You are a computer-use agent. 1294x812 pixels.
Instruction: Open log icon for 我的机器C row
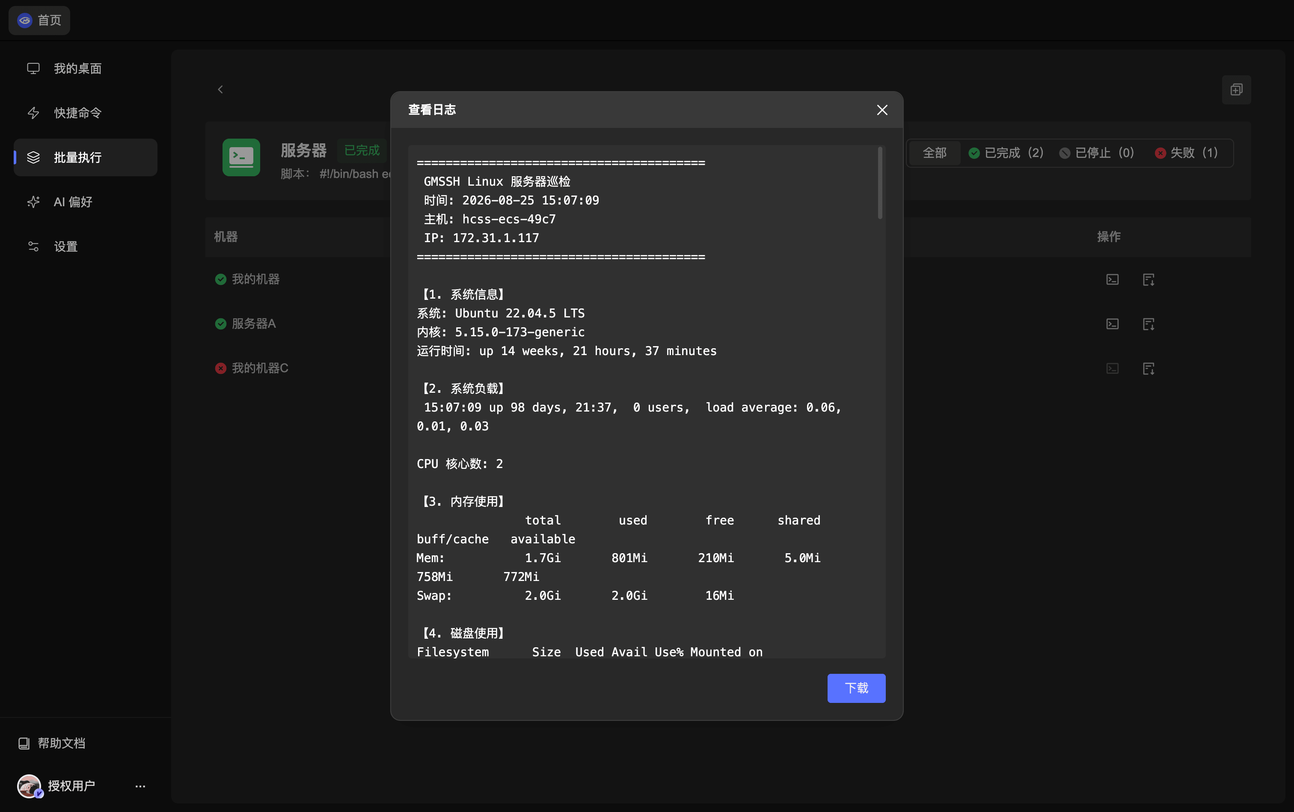pos(1149,368)
